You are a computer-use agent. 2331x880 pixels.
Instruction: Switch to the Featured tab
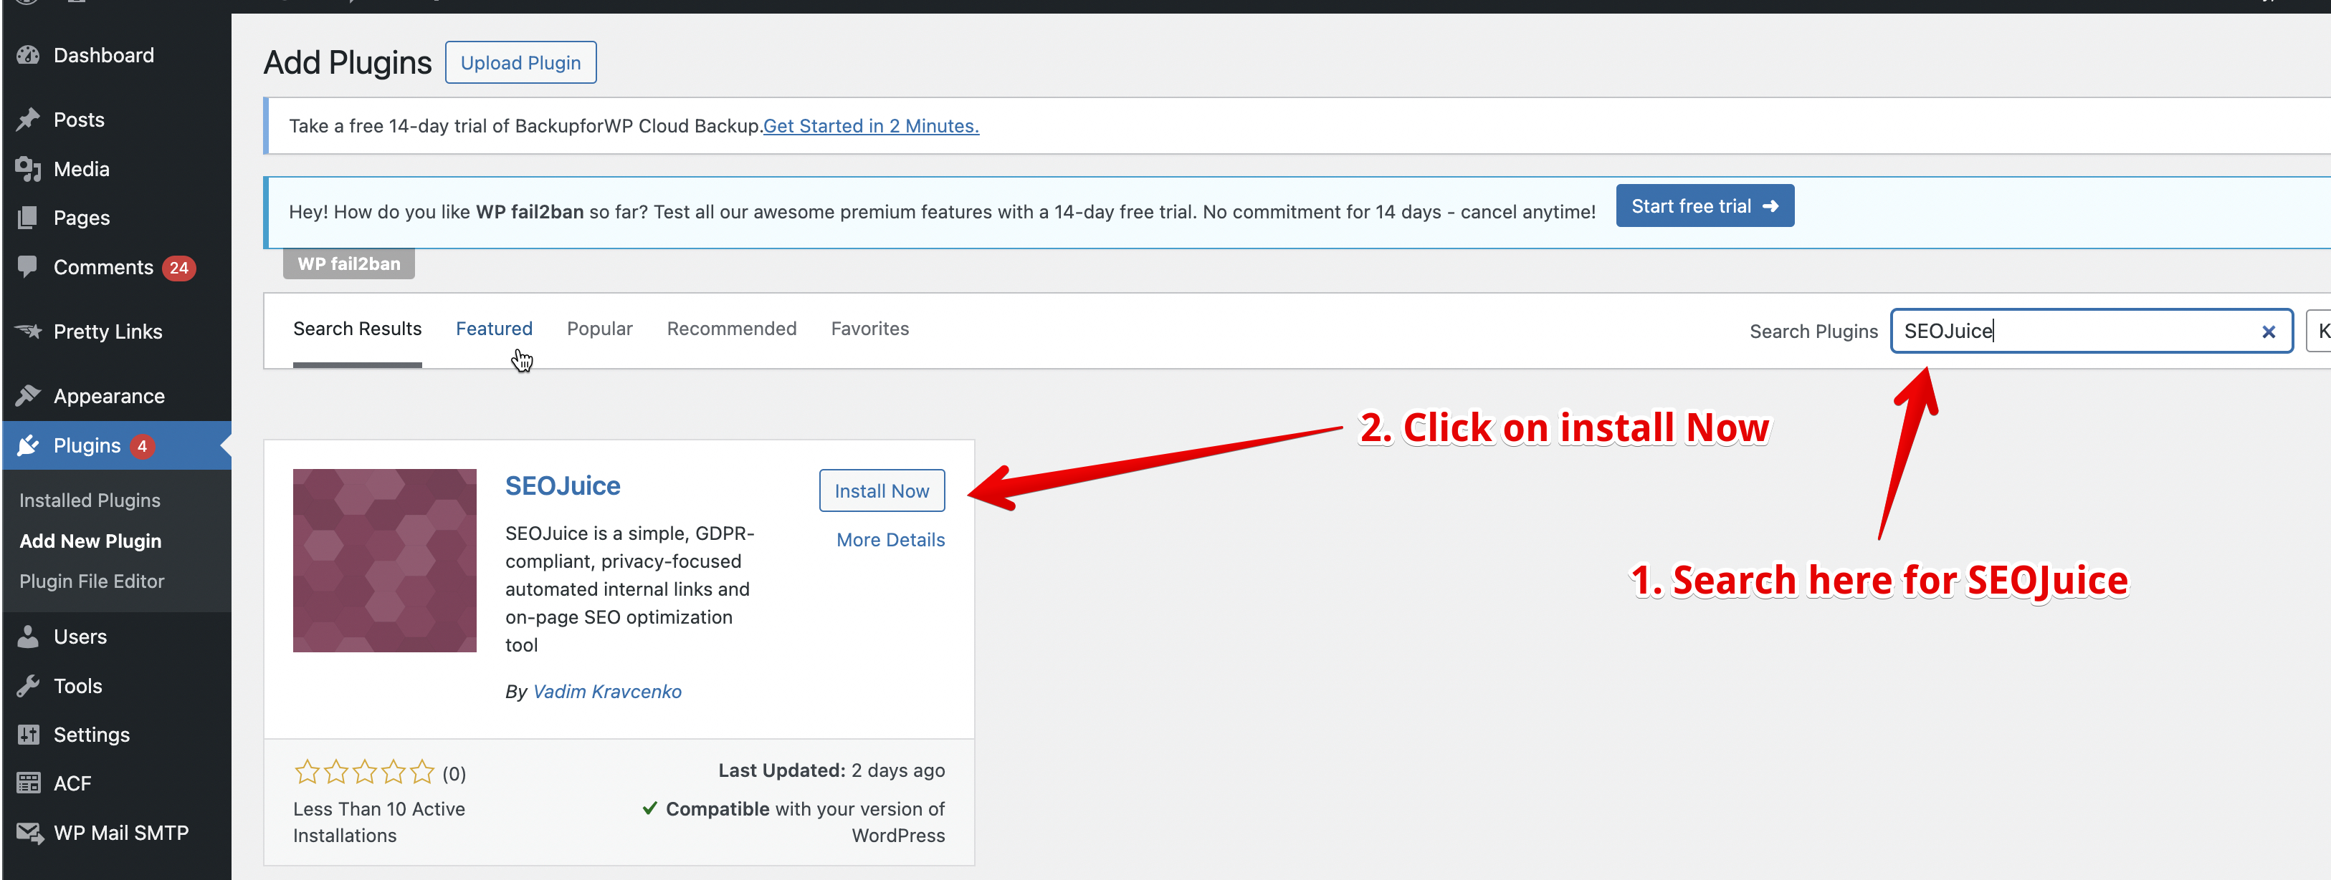point(494,328)
